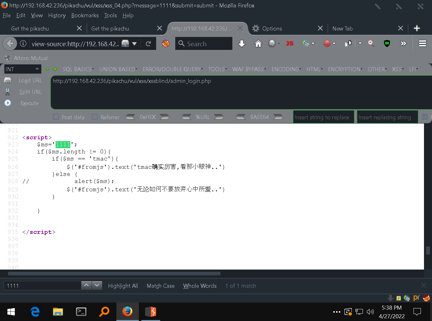Toggle Match Case in find bar
The height and width of the screenshot is (321, 432).
(x=160, y=286)
